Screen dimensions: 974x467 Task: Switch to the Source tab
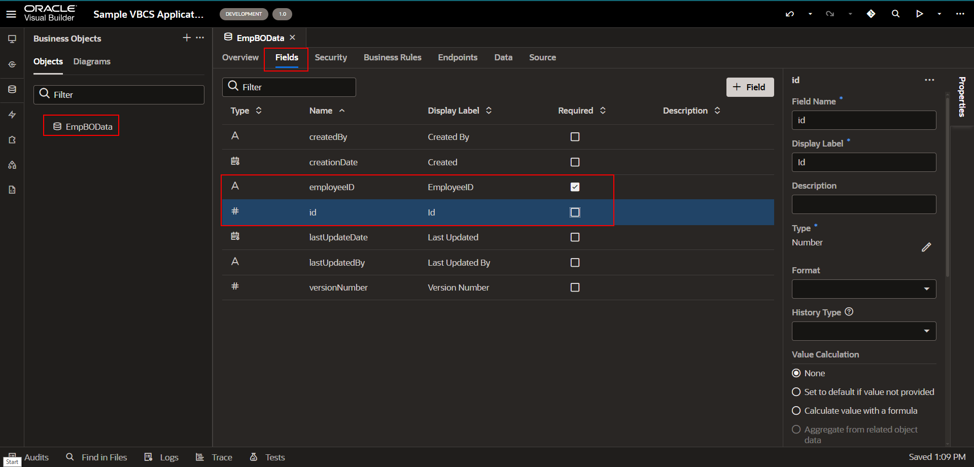point(542,57)
